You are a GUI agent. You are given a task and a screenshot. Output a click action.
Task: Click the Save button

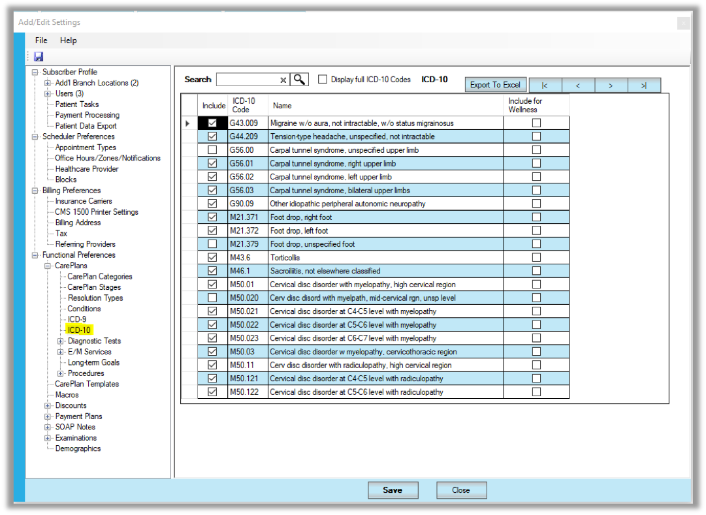coord(393,490)
